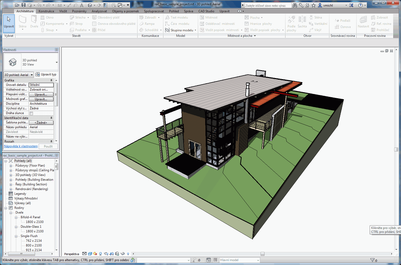The height and width of the screenshot is (265, 401).
Task: Click Nastavit work plane tool
Action: [363, 22]
